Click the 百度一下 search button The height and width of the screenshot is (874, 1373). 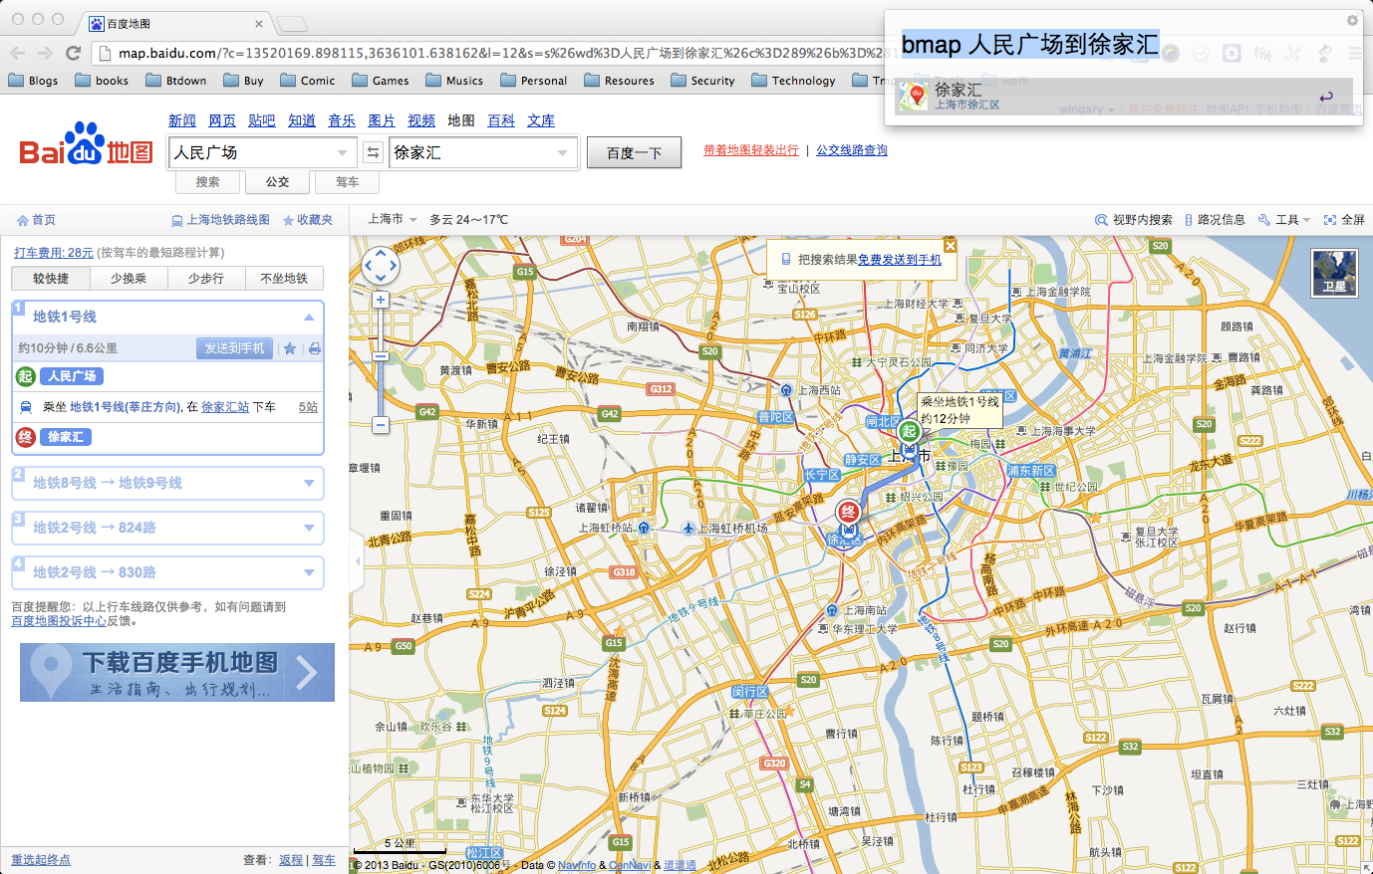pyautogui.click(x=634, y=152)
